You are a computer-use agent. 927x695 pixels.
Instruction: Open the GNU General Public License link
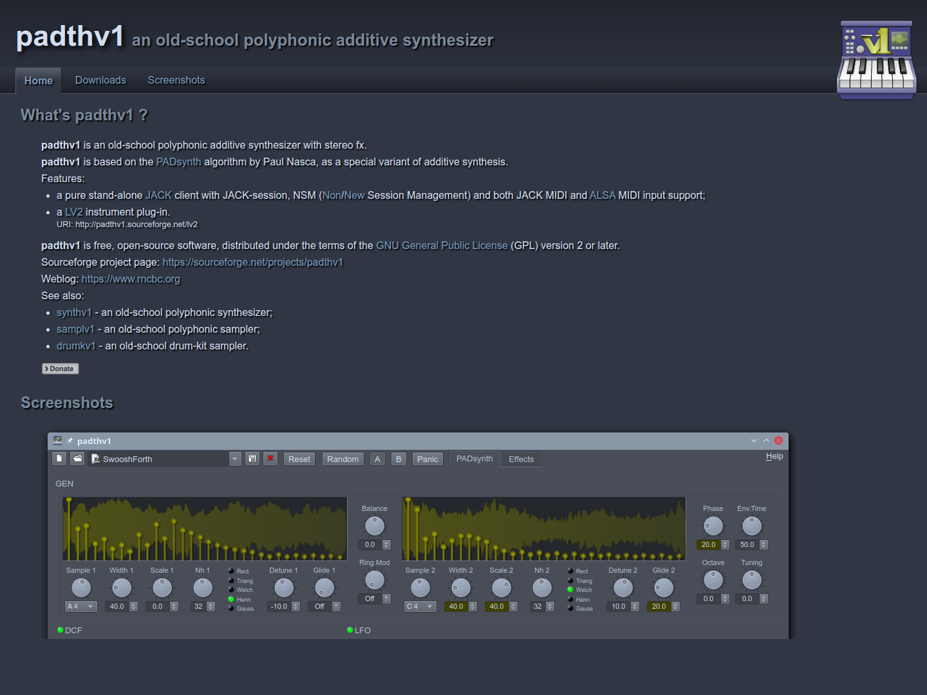[442, 245]
